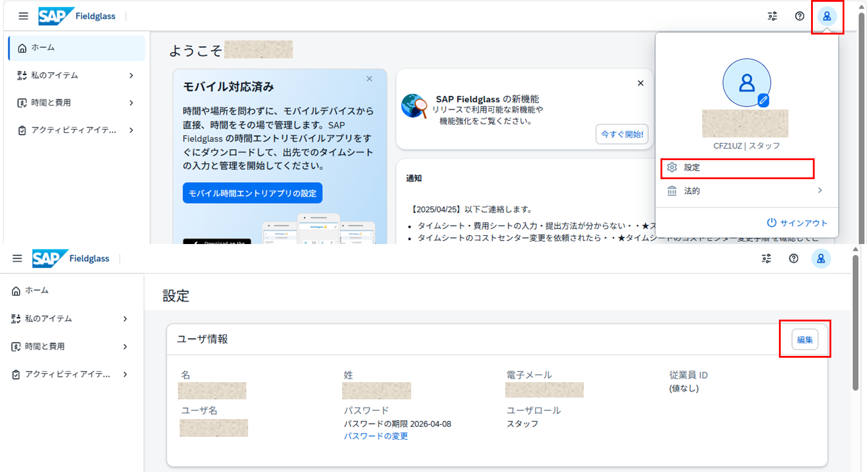Expand the 法的 submenu arrow

(819, 190)
